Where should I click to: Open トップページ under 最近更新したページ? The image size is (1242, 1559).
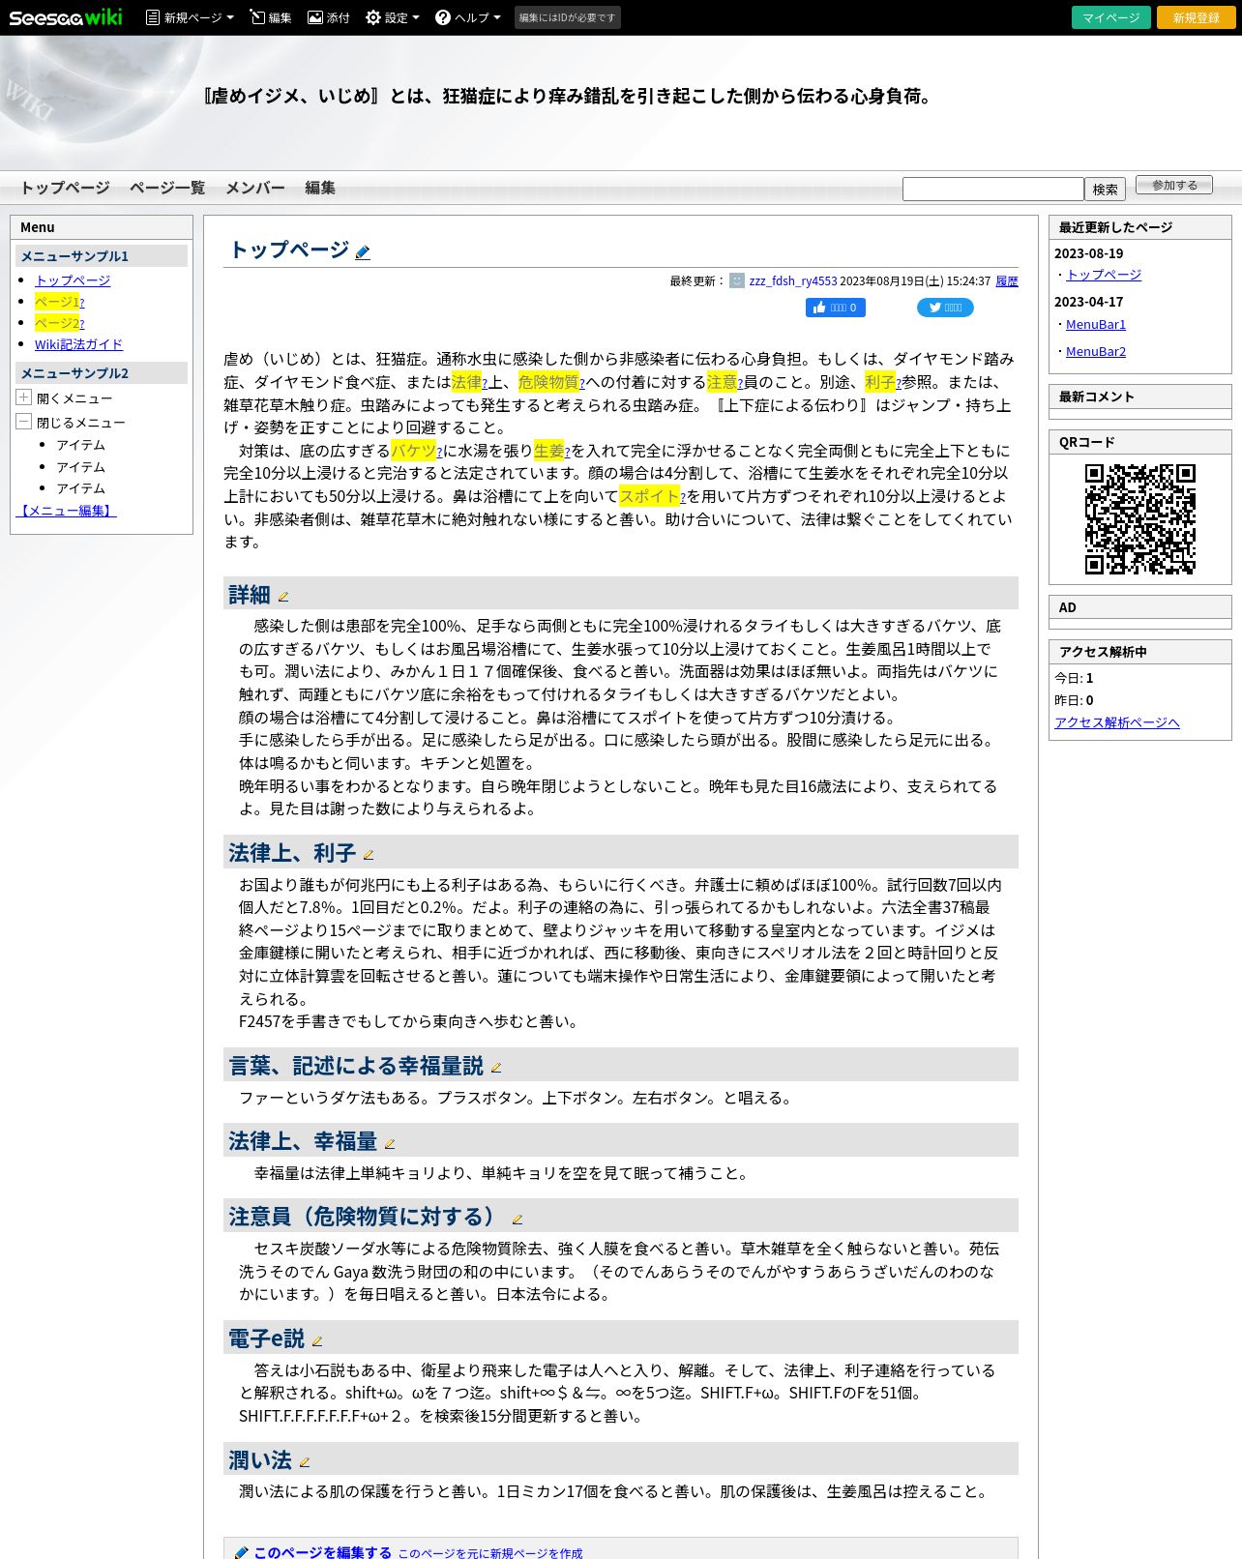pos(1104,275)
